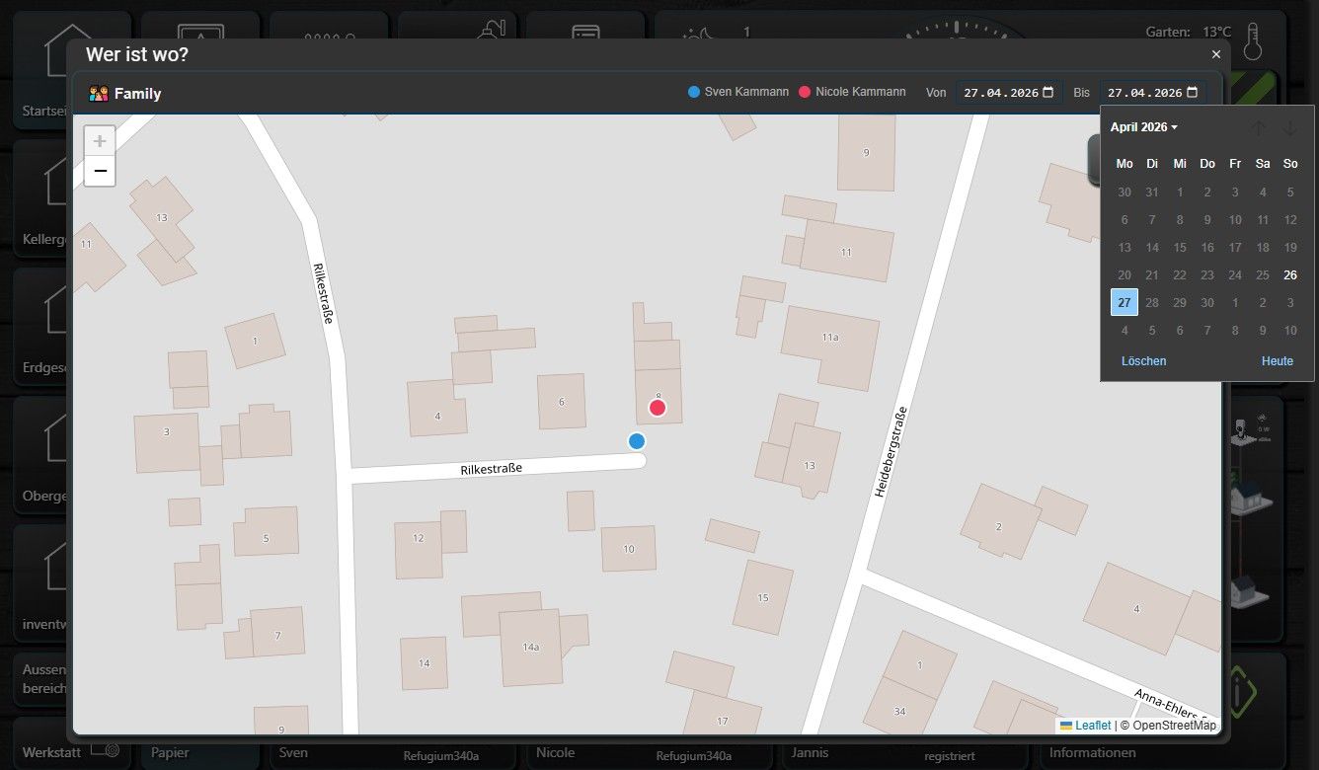This screenshot has width=1319, height=770.
Task: Choose day 26 in the calendar
Action: click(1290, 274)
